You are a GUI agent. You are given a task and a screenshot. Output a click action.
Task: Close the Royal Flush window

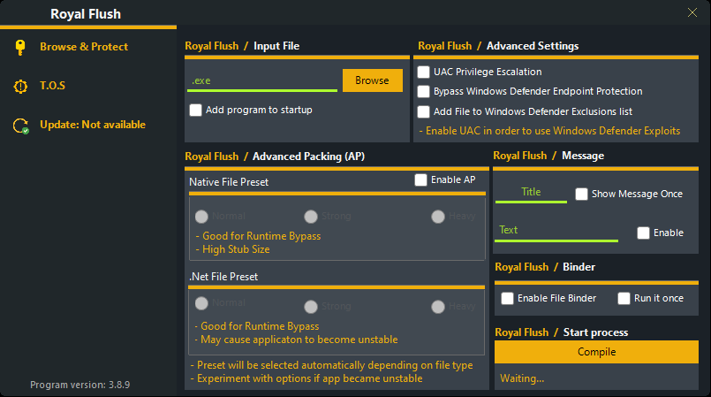click(692, 12)
